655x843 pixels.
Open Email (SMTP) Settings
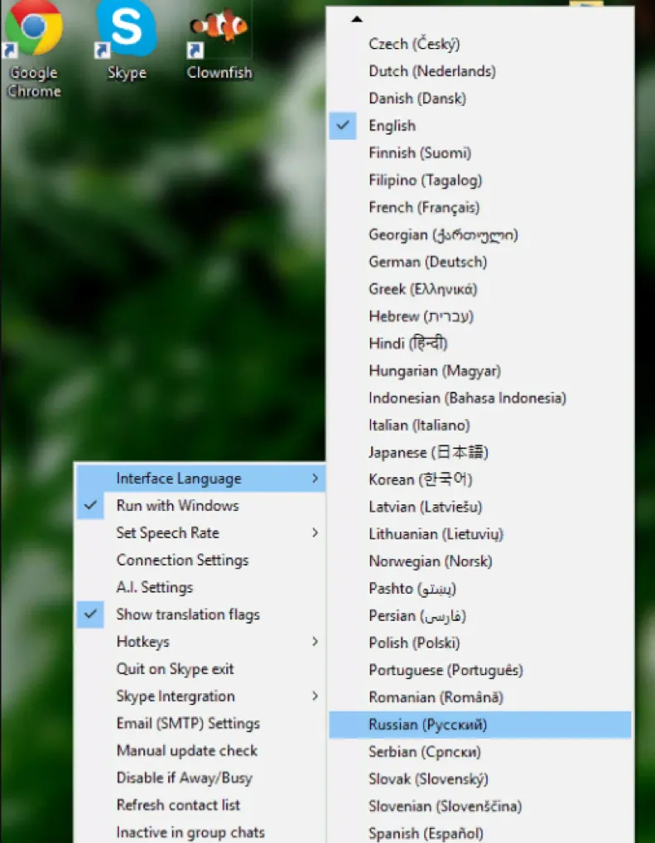[200, 724]
